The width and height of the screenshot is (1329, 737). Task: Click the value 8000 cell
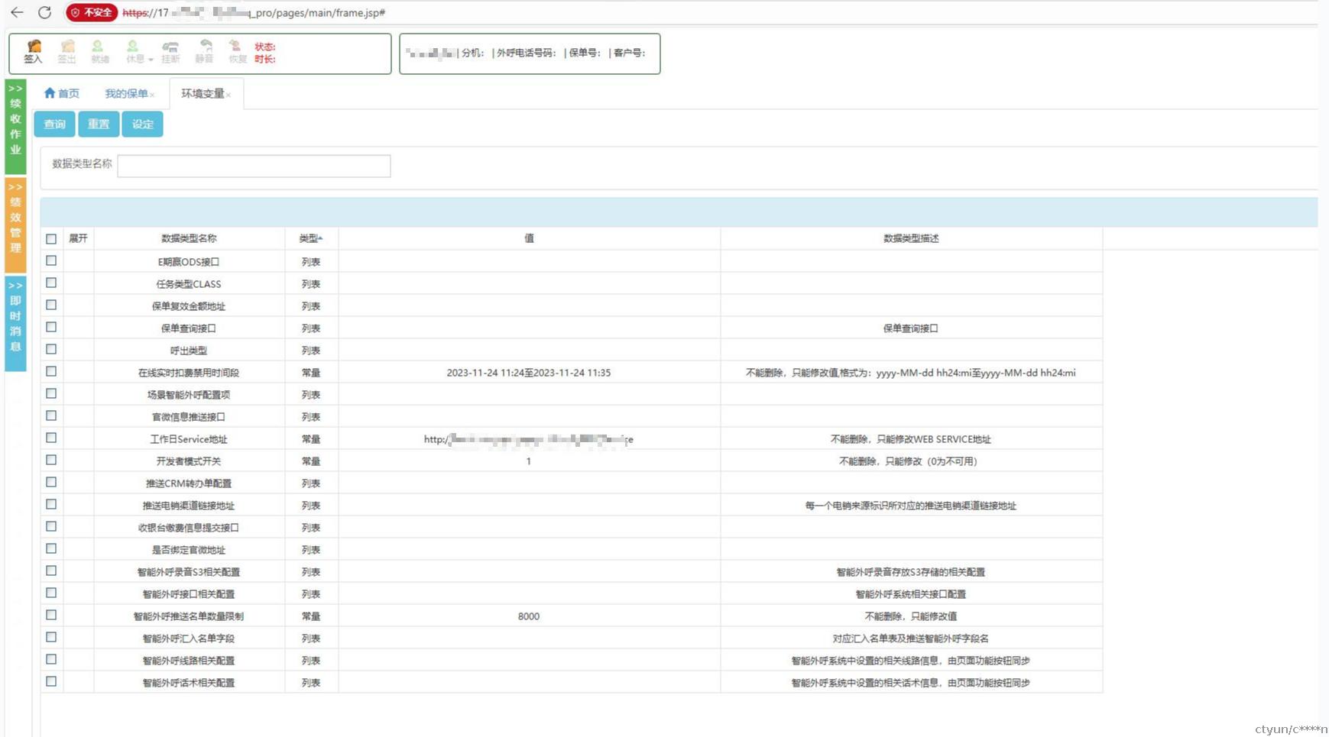(x=529, y=616)
